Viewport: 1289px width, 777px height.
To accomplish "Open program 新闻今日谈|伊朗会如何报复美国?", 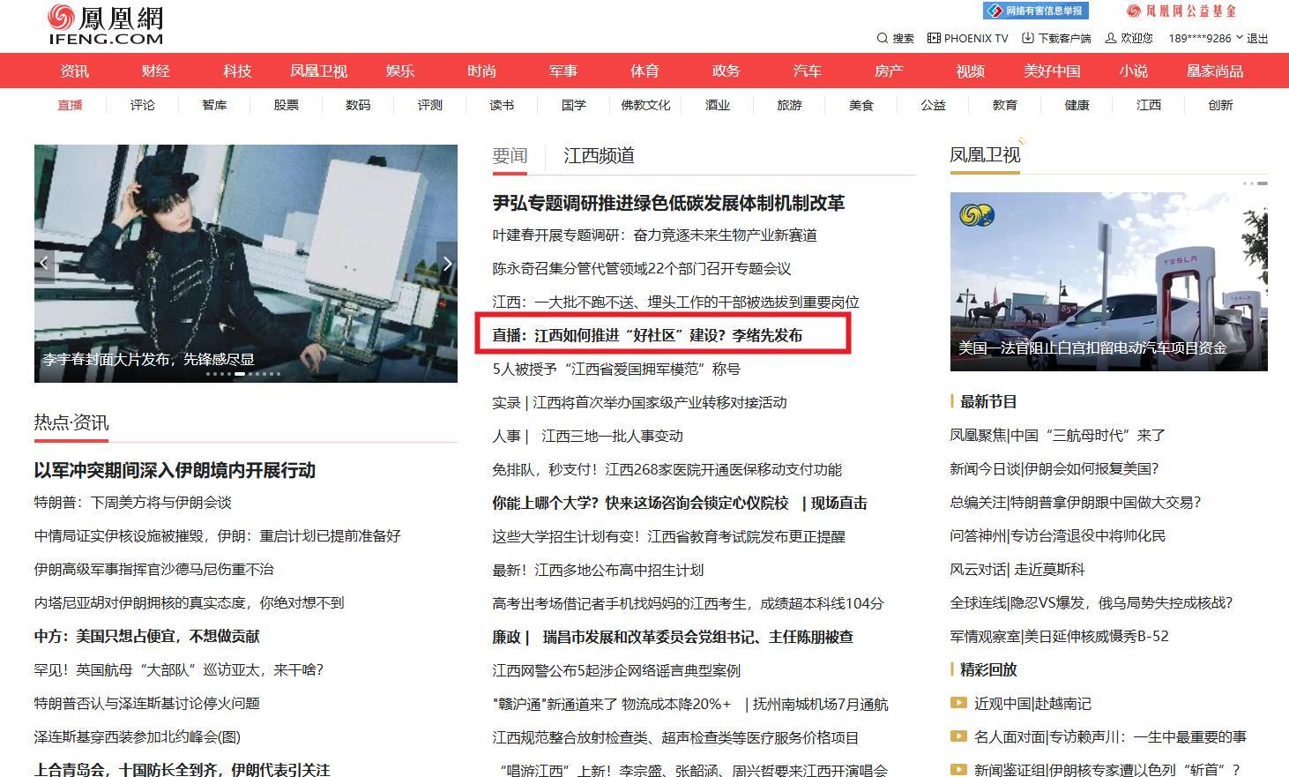I will [x=1054, y=469].
